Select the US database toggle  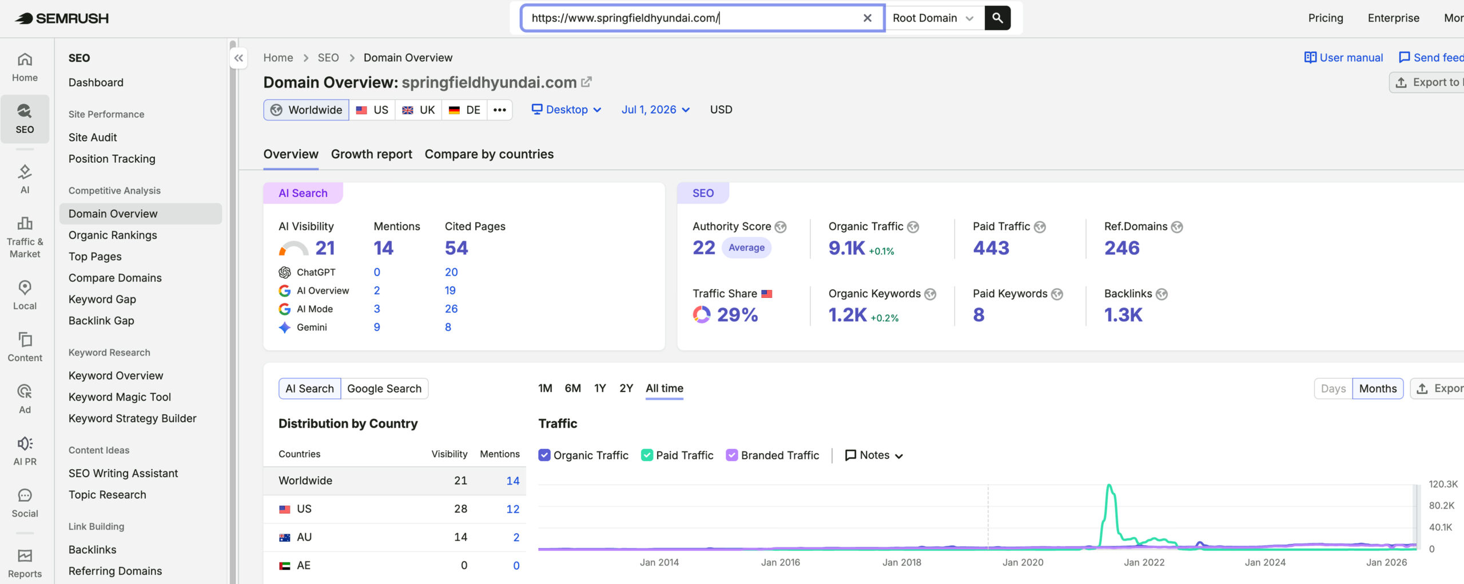tap(372, 110)
